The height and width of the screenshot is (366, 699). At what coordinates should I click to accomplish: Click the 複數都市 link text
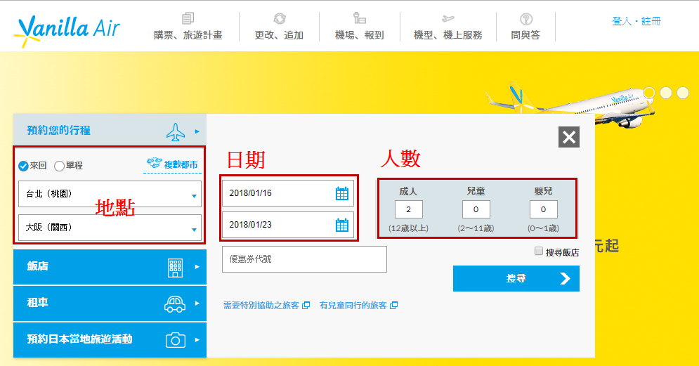tap(181, 165)
